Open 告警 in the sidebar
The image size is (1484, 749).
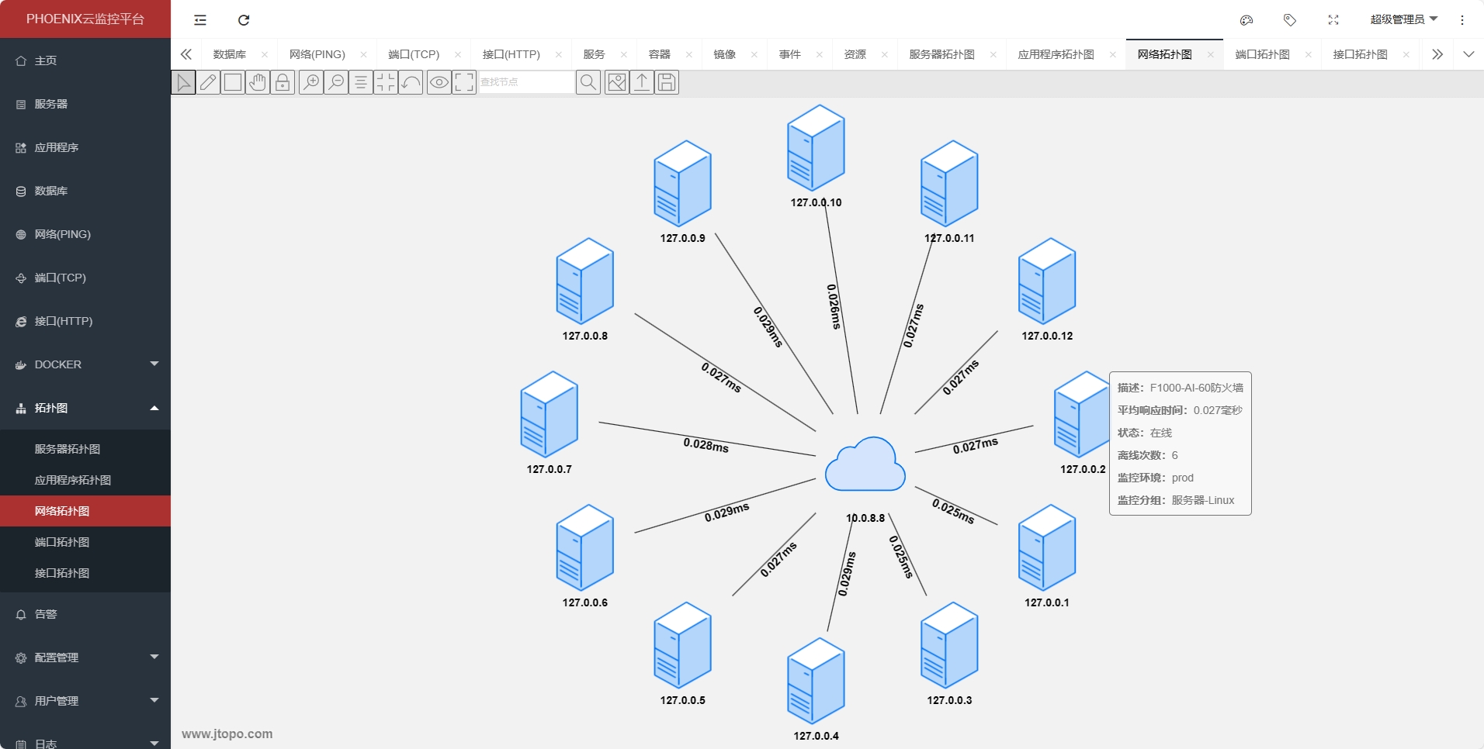[x=85, y=614]
